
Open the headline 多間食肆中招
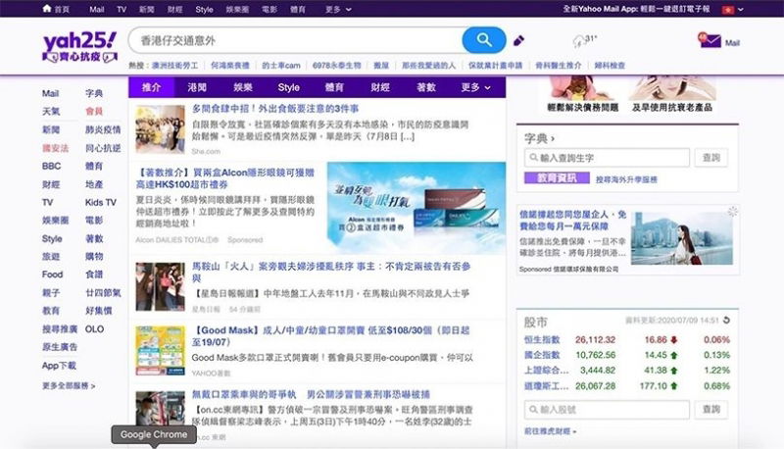pyautogui.click(x=275, y=109)
